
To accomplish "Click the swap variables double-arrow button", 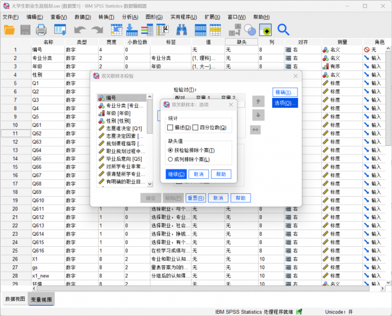I will (x=255, y=130).
